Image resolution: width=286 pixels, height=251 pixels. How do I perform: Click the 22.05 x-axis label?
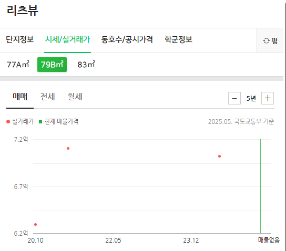113,240
